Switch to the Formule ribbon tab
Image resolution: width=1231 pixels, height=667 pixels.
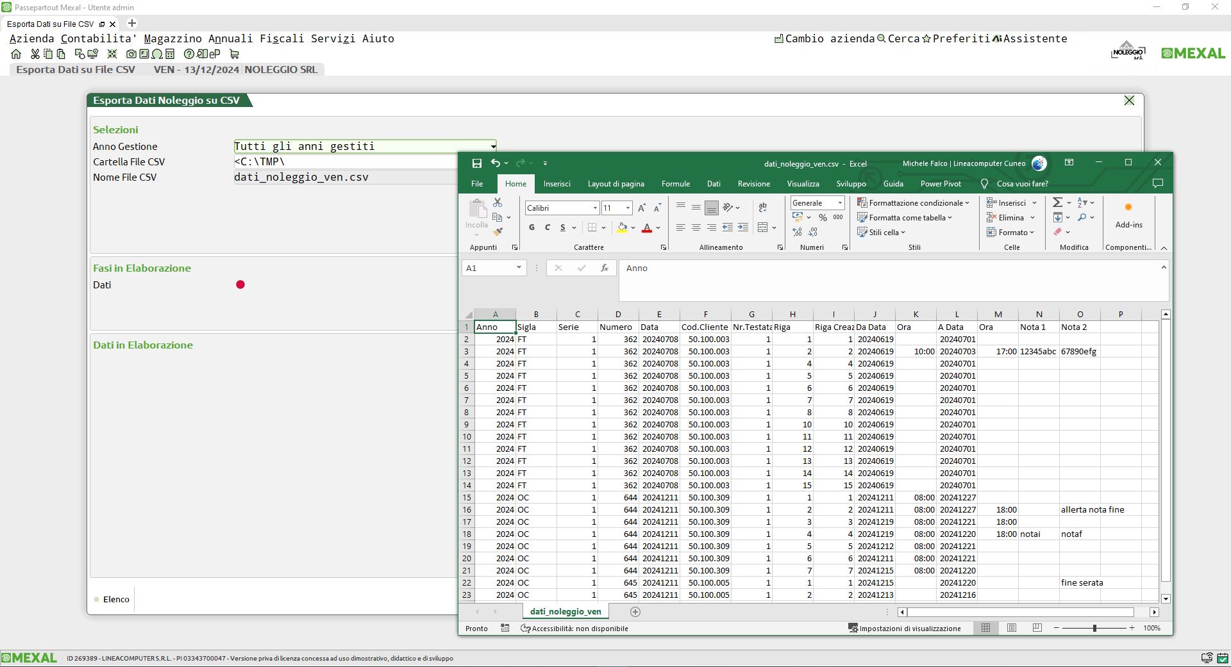point(675,184)
